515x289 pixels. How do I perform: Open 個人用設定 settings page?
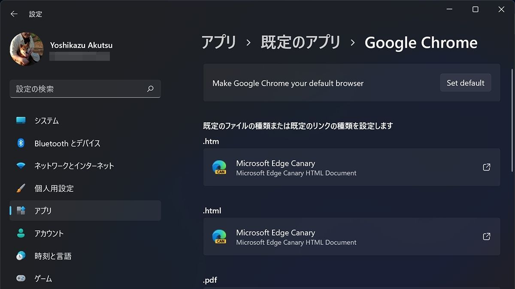click(x=85, y=188)
